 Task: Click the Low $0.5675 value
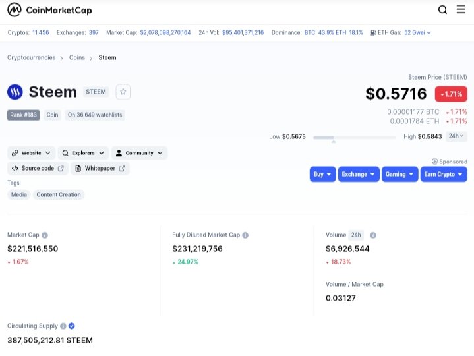(x=294, y=136)
